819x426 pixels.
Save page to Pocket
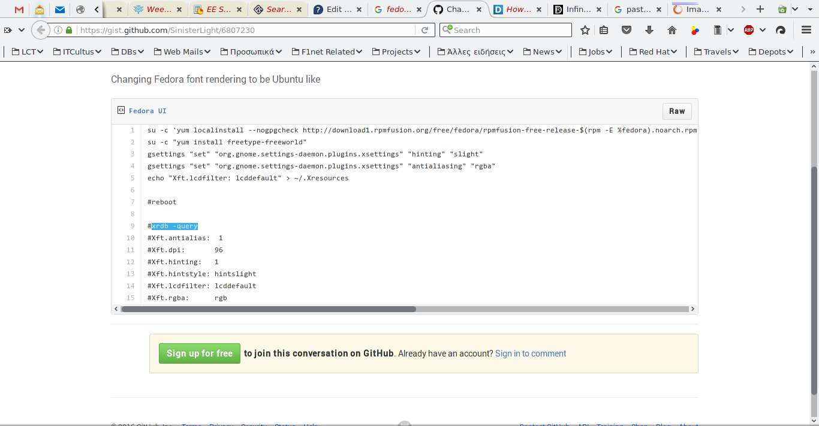tap(627, 30)
